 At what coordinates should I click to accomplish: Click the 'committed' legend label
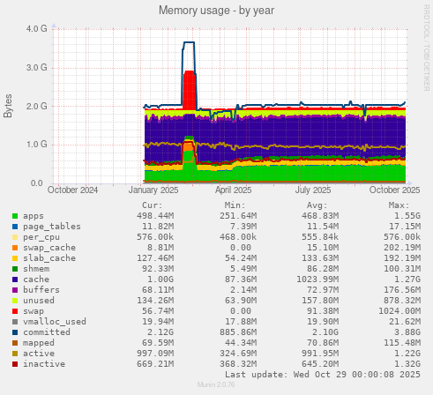(47, 332)
